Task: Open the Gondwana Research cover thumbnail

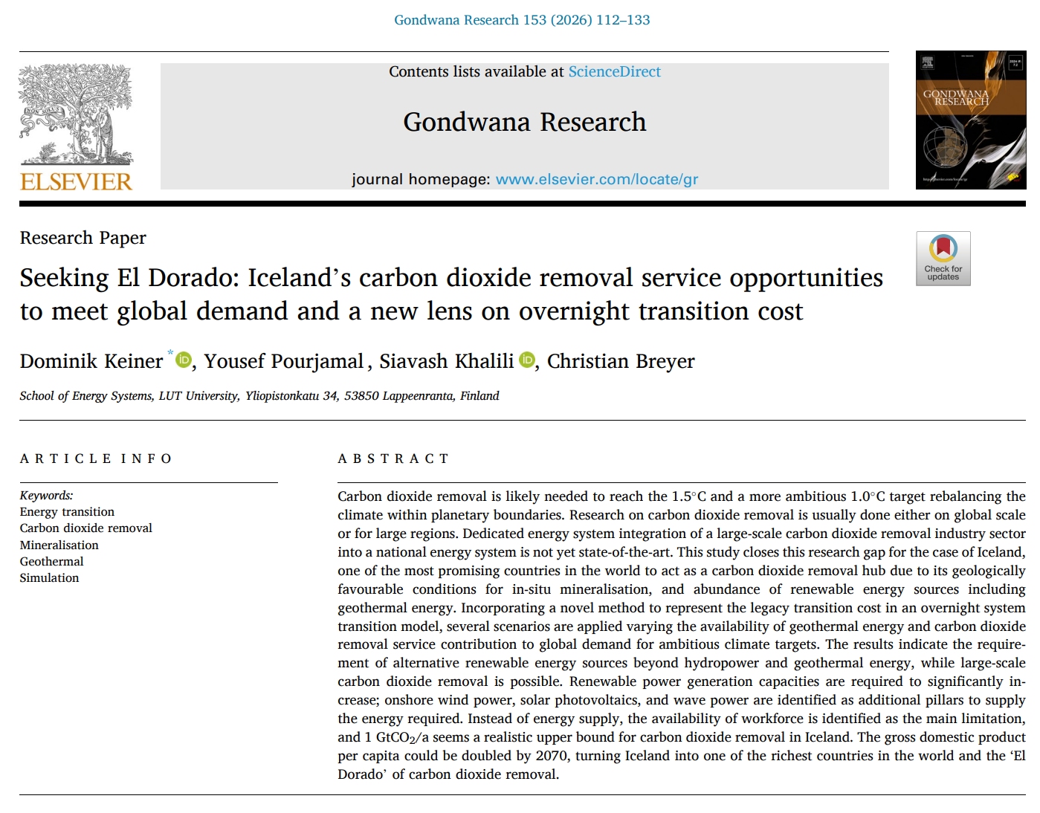Action: [970, 120]
